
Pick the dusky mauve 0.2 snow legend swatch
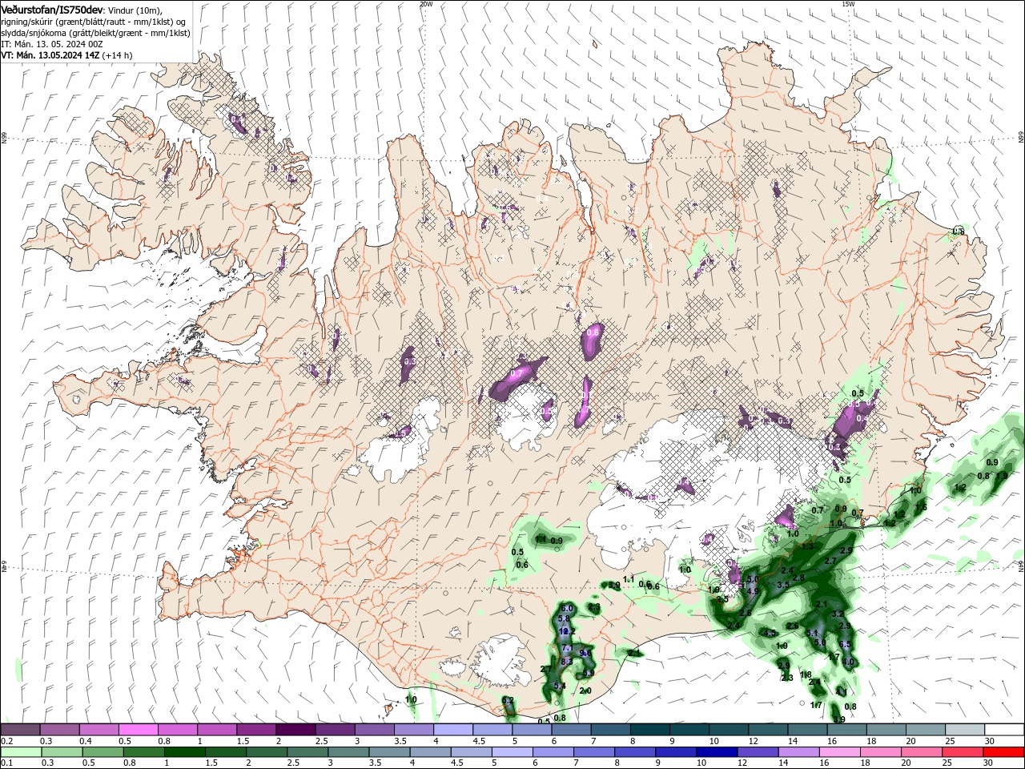20,730
